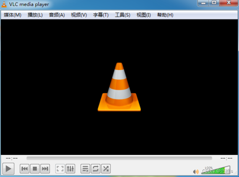Click the remaining time label on the right
This screenshot has width=239, height=177.
[x=226, y=158]
